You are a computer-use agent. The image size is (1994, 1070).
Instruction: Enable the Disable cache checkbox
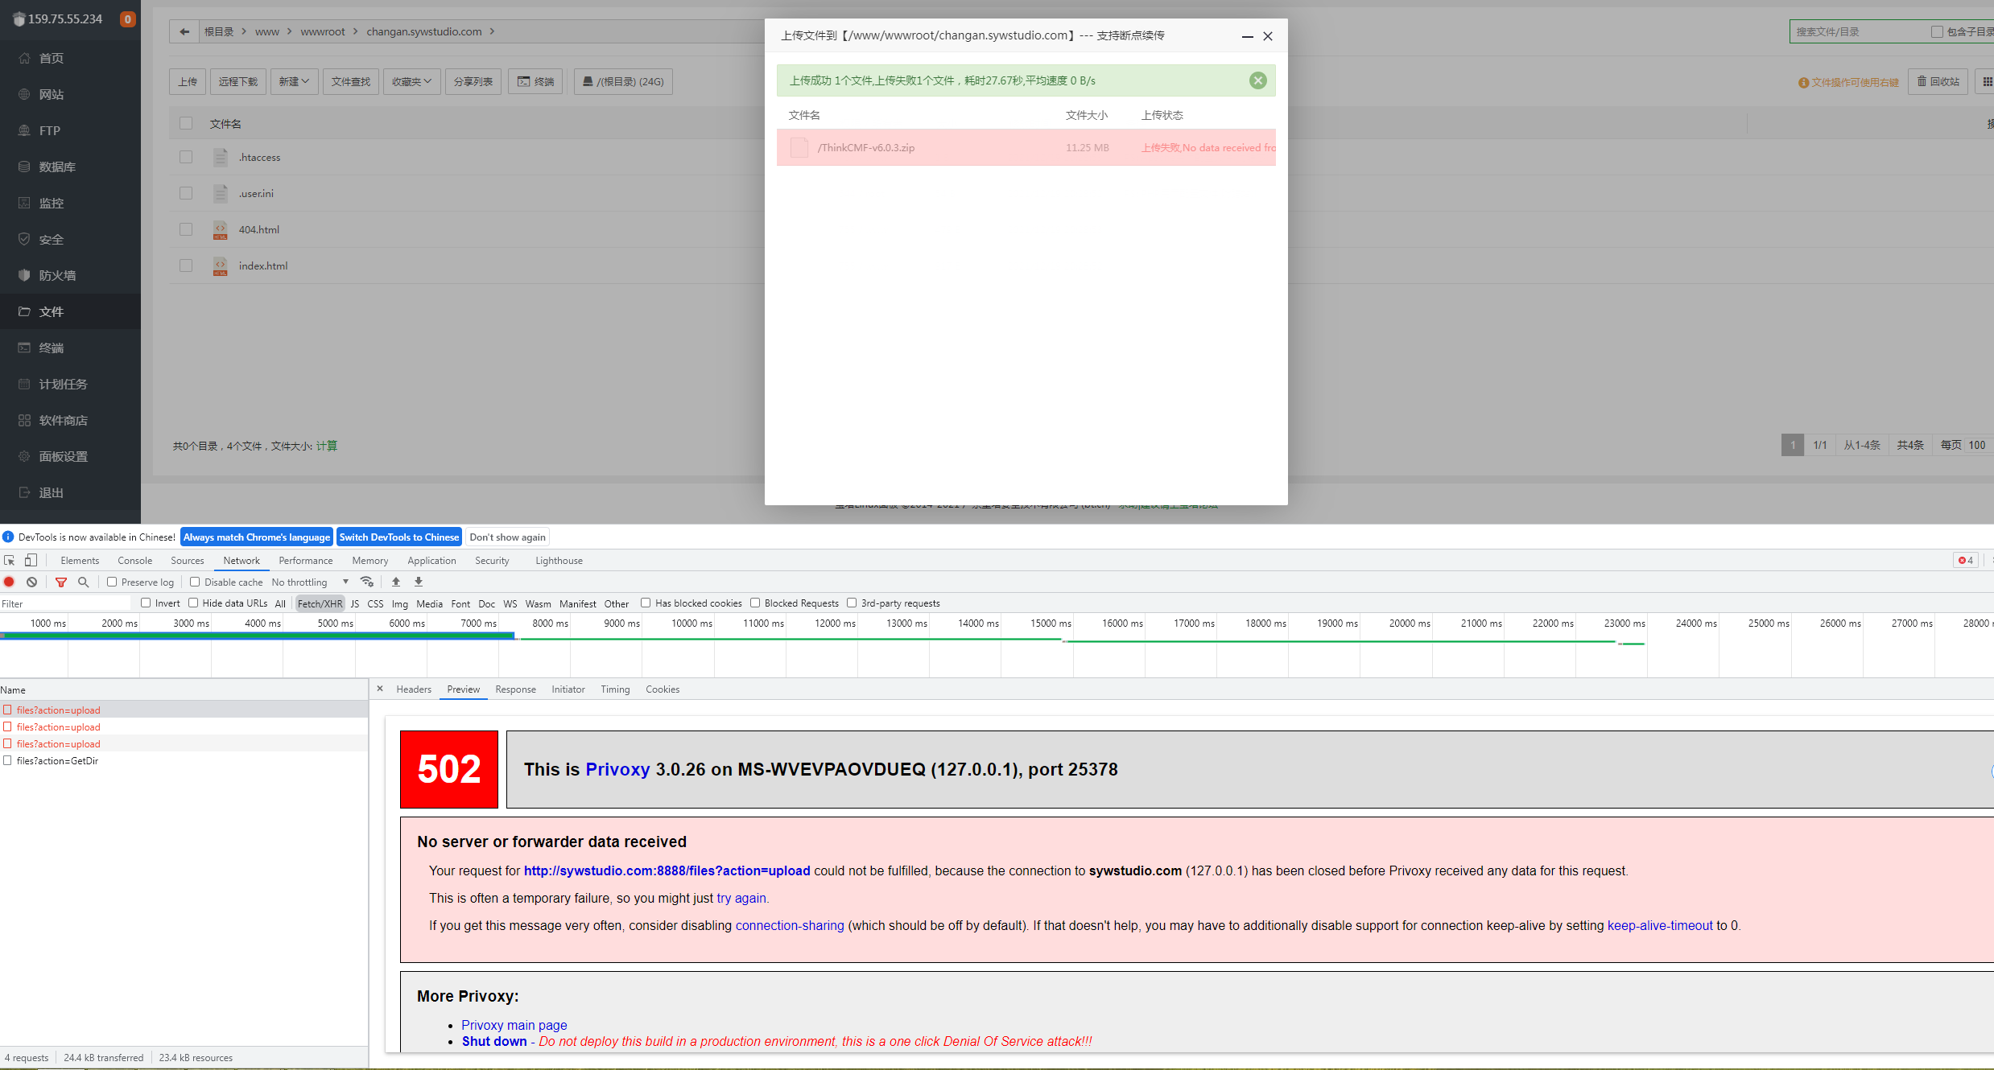(x=195, y=582)
